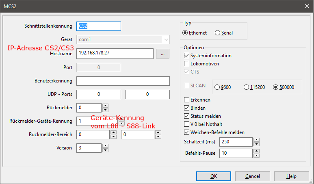This screenshot has width=314, height=184.
Task: Increase Schaltzeit (ms) using up arrow
Action: click(256, 140)
